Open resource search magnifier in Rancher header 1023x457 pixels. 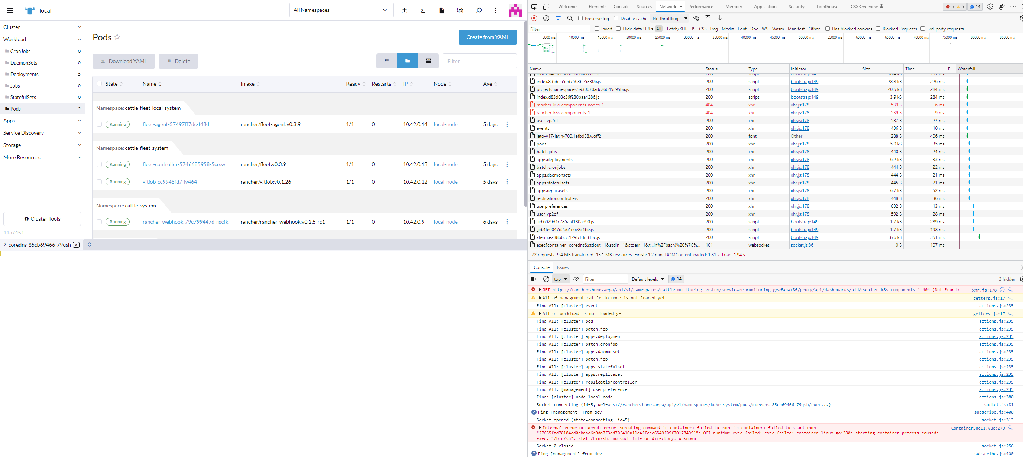pyautogui.click(x=479, y=10)
